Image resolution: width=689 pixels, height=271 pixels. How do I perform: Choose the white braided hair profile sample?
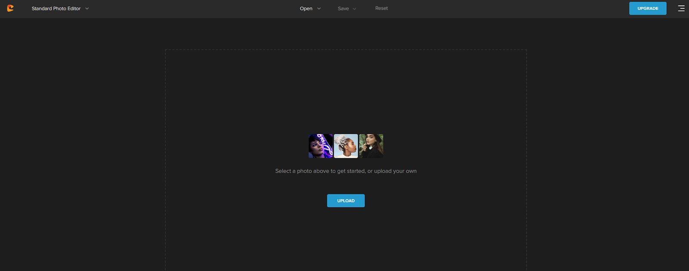346,146
